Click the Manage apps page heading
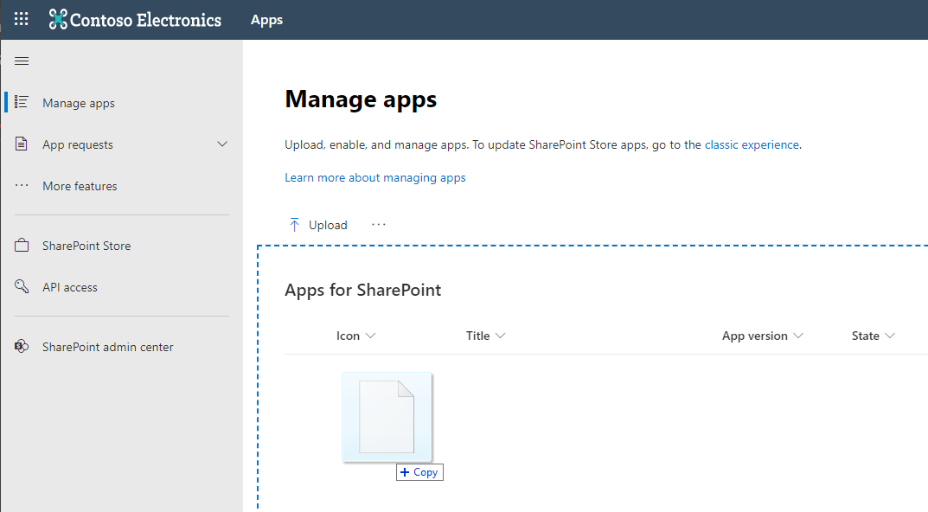This screenshot has width=928, height=512. 361,99
